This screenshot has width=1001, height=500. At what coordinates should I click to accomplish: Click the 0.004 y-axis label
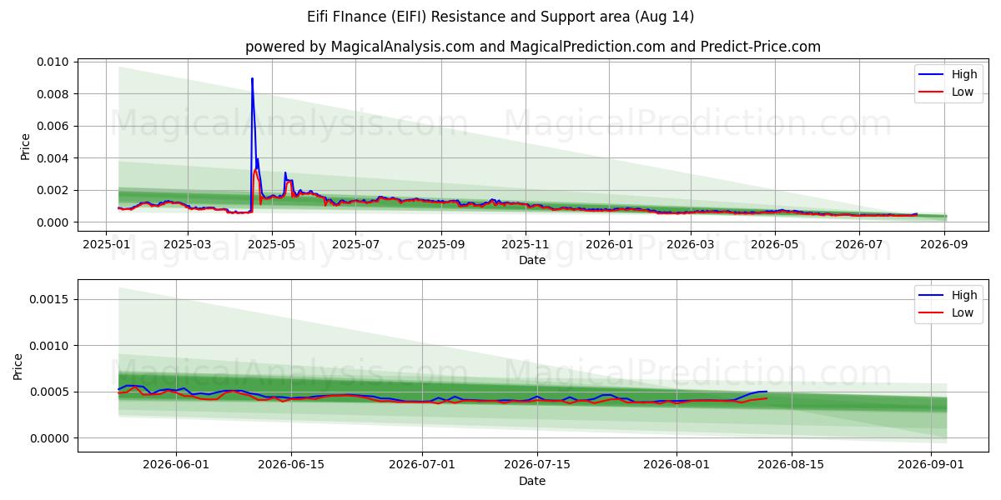tap(54, 158)
